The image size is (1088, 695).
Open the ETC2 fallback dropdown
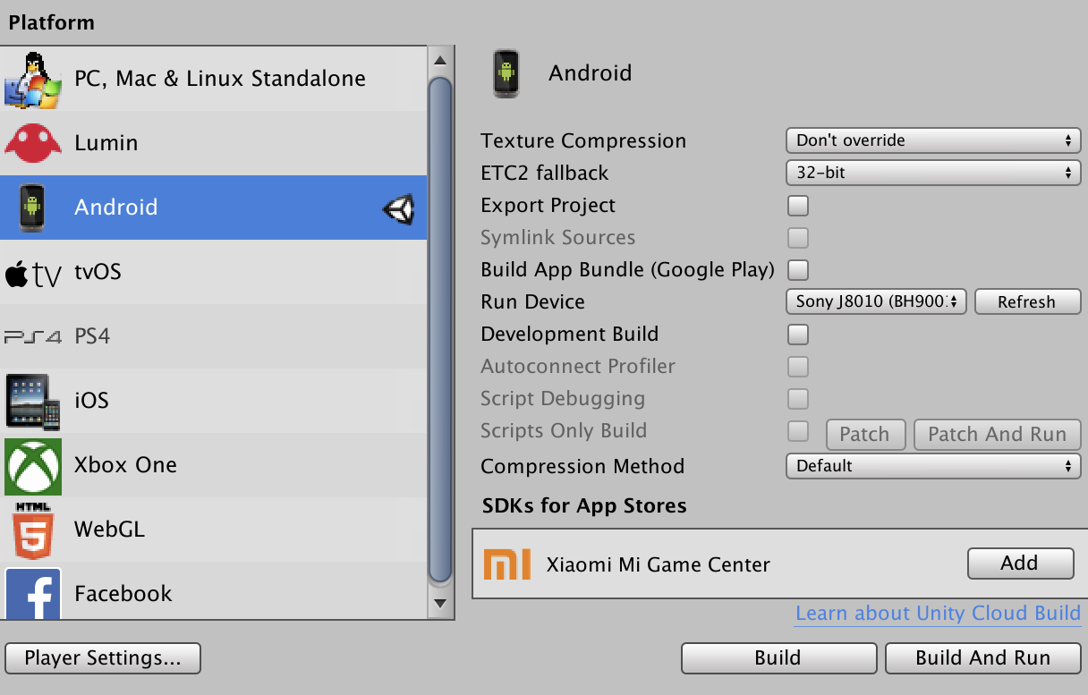(x=933, y=173)
